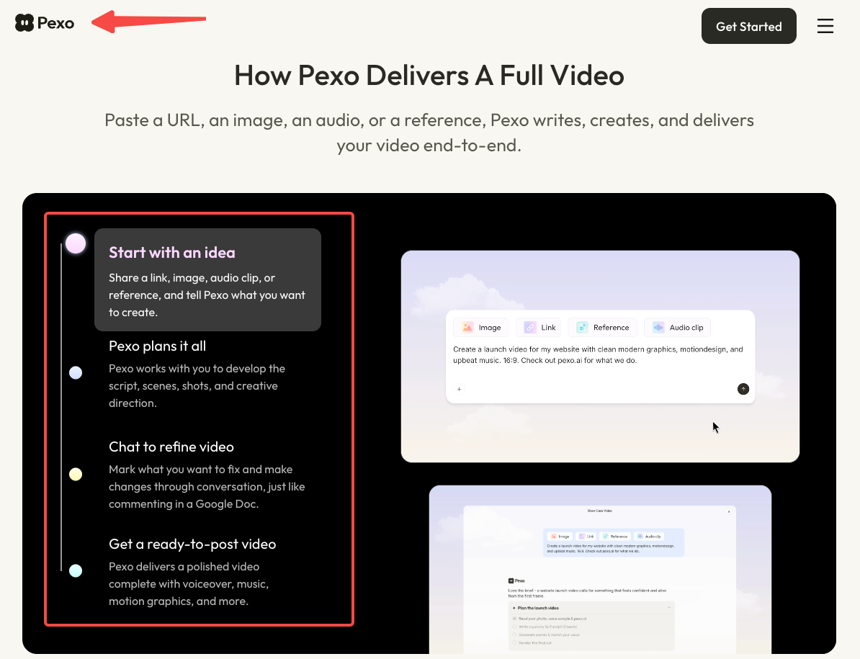Click the Image chip in the prompt box
This screenshot has height=659, width=860.
point(481,327)
